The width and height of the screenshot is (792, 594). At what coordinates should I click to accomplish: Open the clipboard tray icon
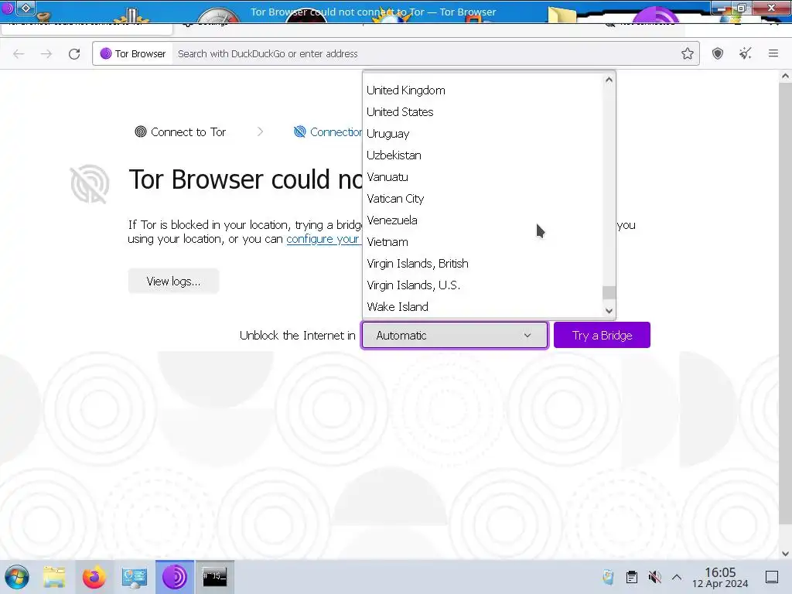tap(631, 577)
